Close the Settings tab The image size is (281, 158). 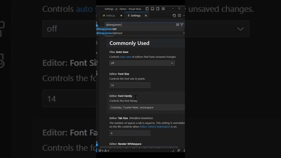coord(146,16)
